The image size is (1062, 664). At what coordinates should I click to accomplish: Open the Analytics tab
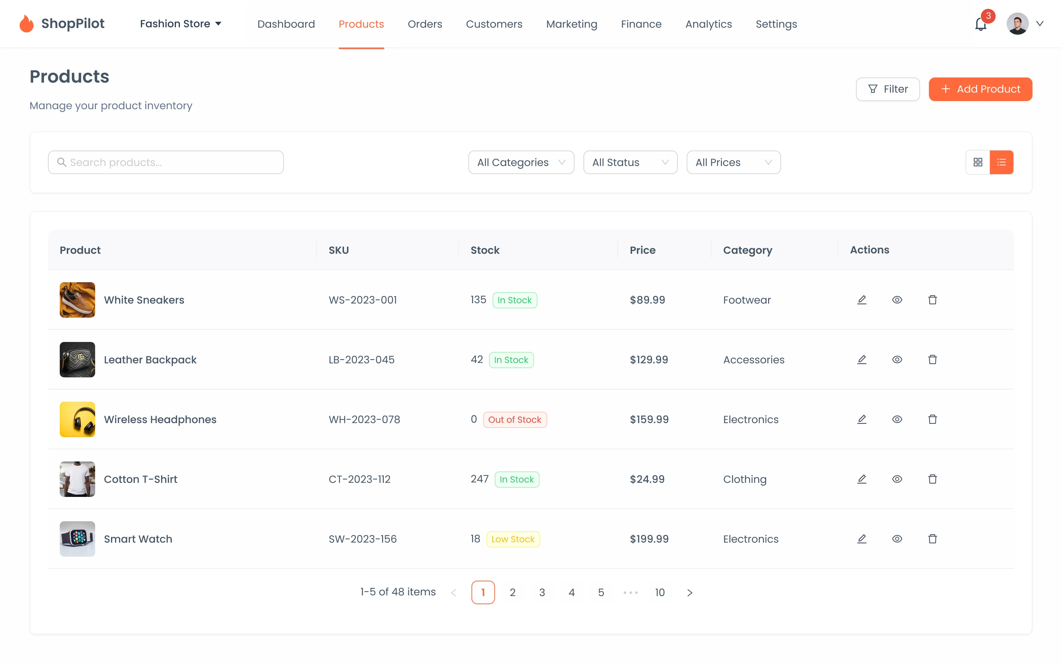pyautogui.click(x=708, y=24)
